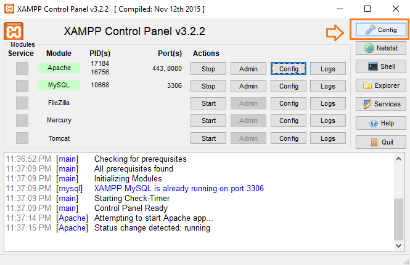Close the XAMPP Control Panel window
Image resolution: width=410 pixels, height=265 pixels.
click(396, 9)
